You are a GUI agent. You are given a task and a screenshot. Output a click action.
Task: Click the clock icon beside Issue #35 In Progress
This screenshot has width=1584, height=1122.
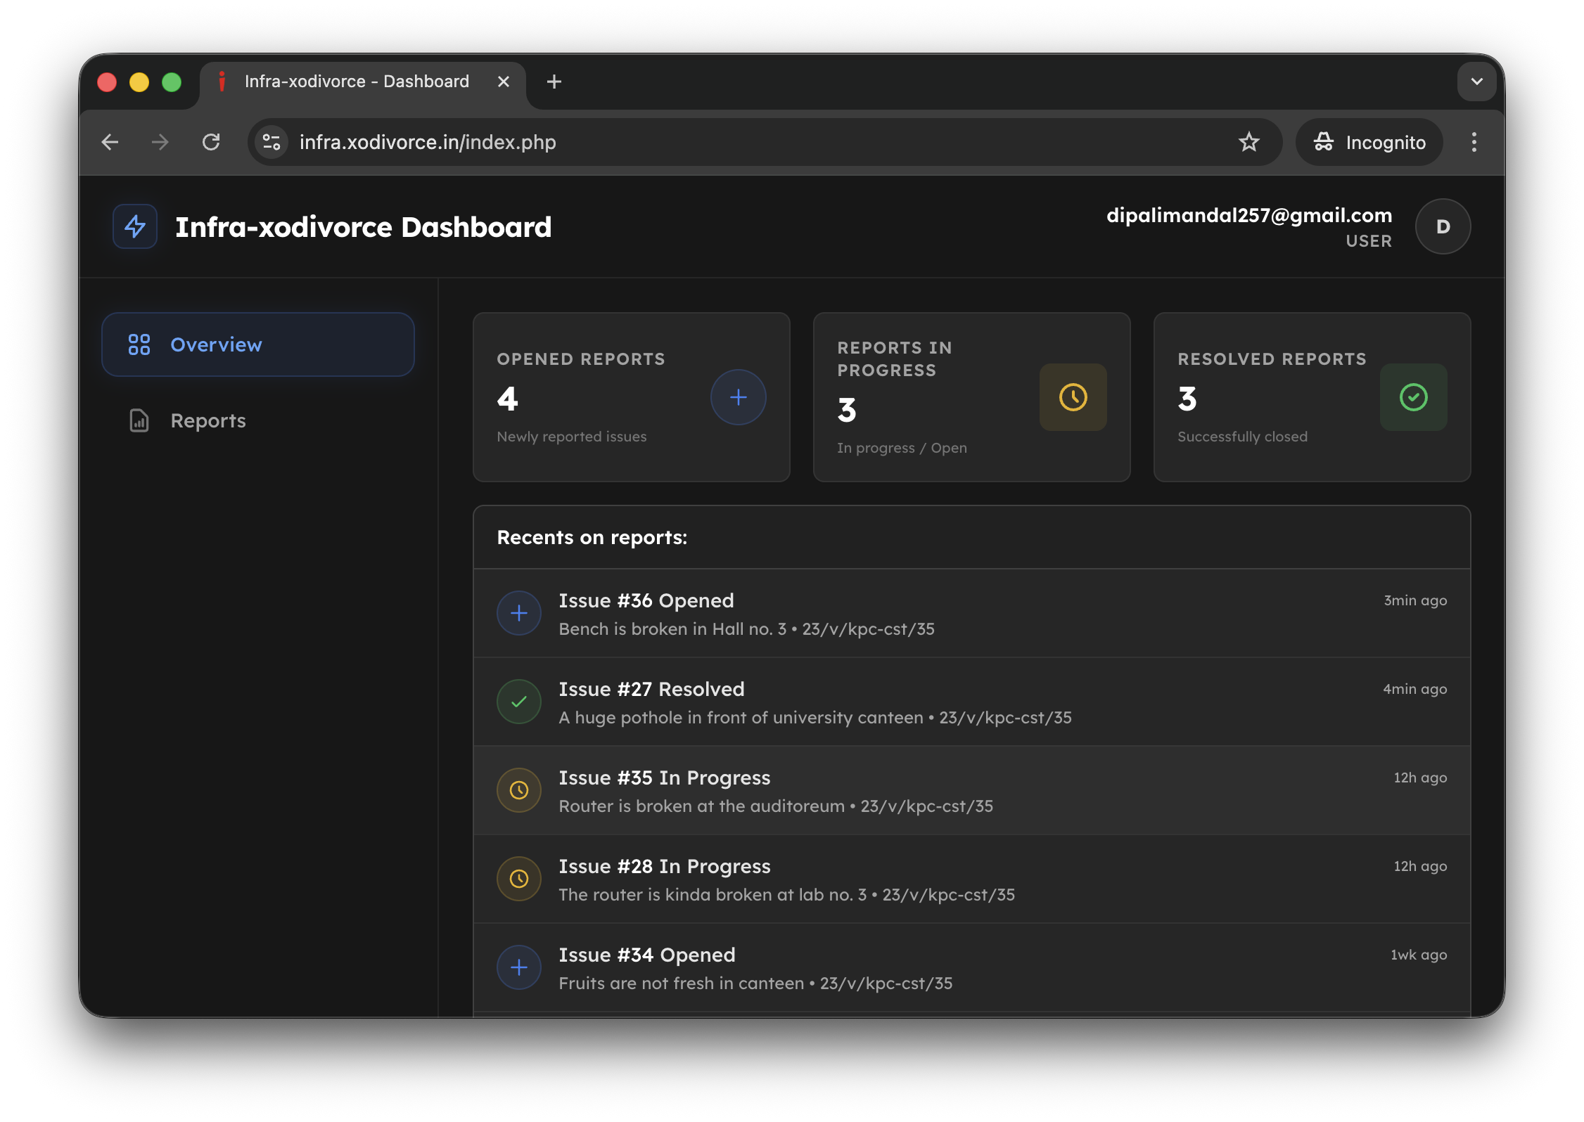[518, 790]
